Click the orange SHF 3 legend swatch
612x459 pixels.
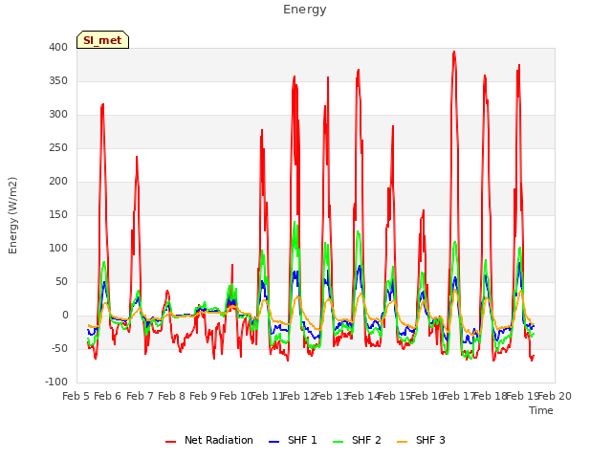click(x=402, y=442)
